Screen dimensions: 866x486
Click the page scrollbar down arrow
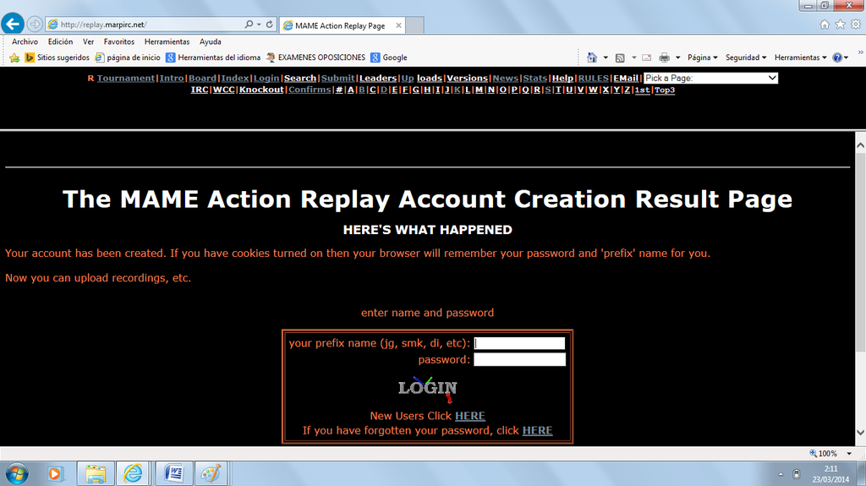[860, 433]
